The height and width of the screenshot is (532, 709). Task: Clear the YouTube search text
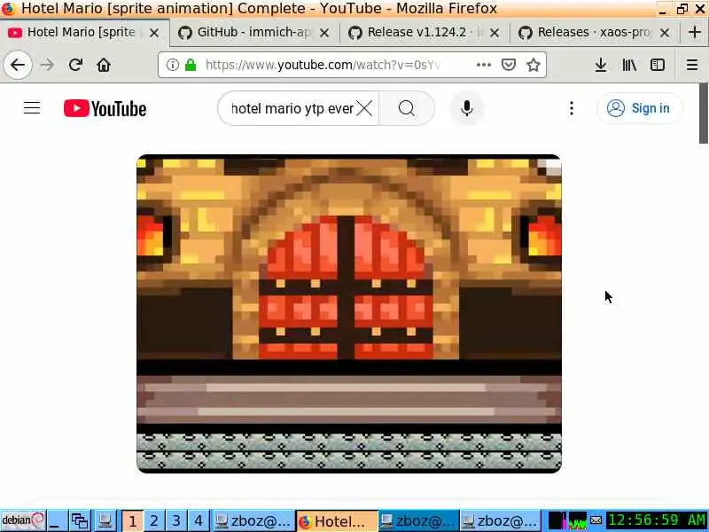[364, 108]
